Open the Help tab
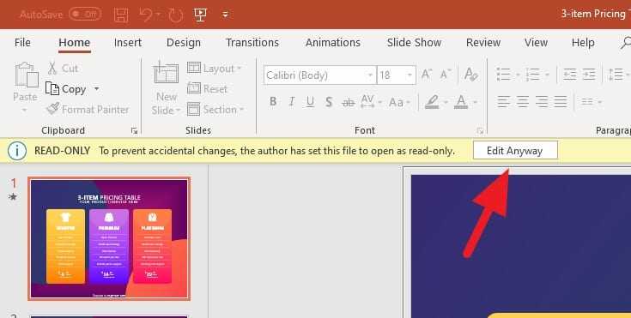 coord(583,43)
